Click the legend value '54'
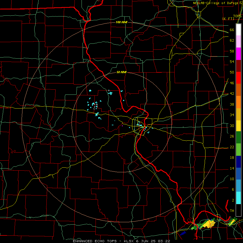The width and height of the screenshot is (243, 243). [x=232, y=62]
